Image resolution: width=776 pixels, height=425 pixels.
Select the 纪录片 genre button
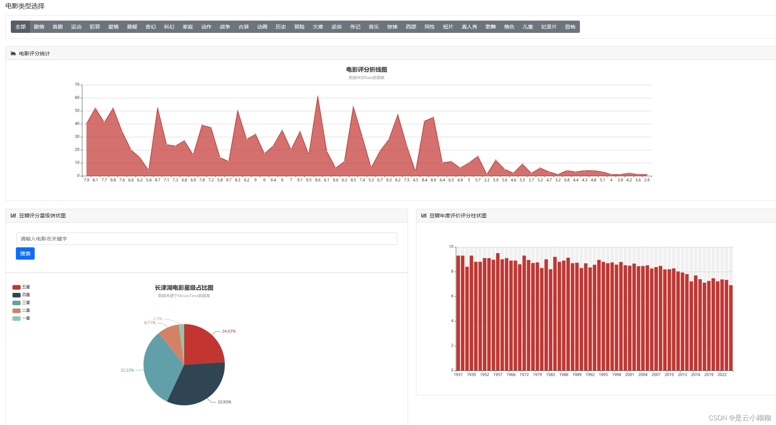pyautogui.click(x=549, y=27)
